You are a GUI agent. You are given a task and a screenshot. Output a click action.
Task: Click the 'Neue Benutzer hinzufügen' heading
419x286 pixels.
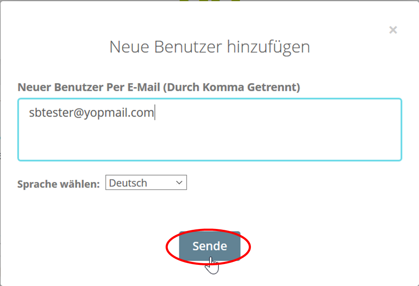[210, 47]
